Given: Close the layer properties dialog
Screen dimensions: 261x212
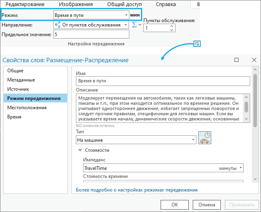Looking at the screenshot, I should click(x=254, y=60).
